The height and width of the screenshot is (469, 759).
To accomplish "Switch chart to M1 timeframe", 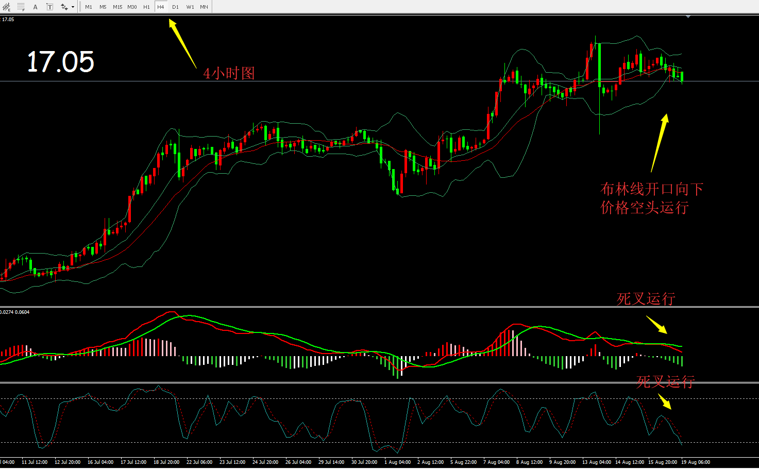I will [89, 7].
